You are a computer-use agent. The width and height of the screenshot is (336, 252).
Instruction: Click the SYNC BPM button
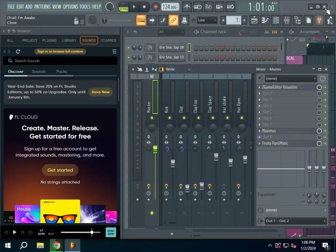pos(111,232)
